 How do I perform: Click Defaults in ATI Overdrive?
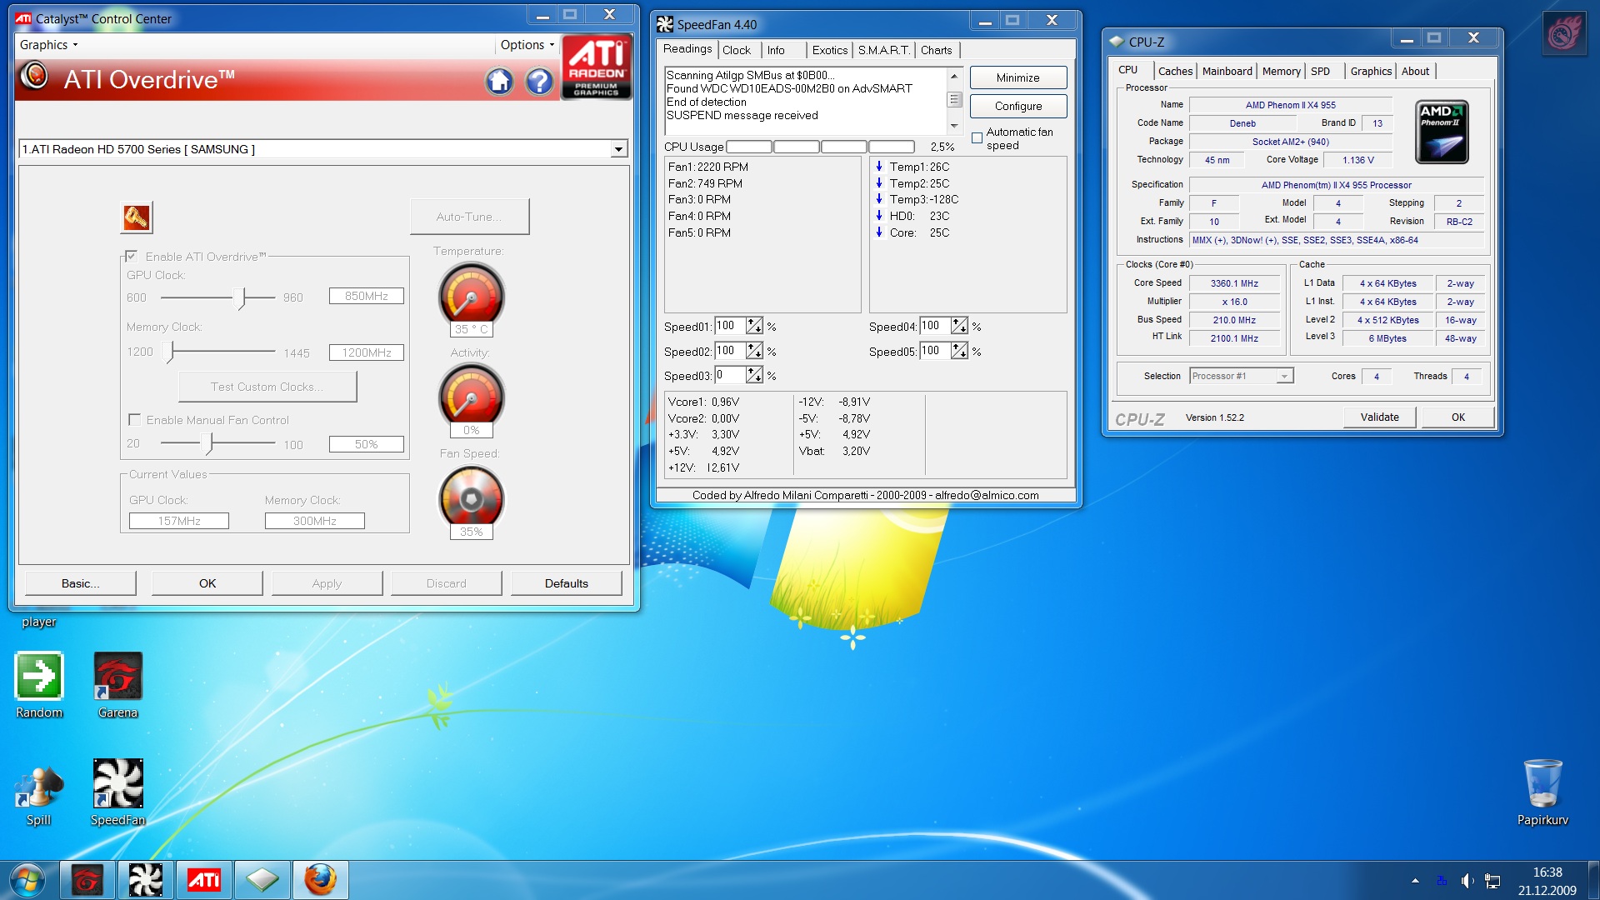pos(567,583)
